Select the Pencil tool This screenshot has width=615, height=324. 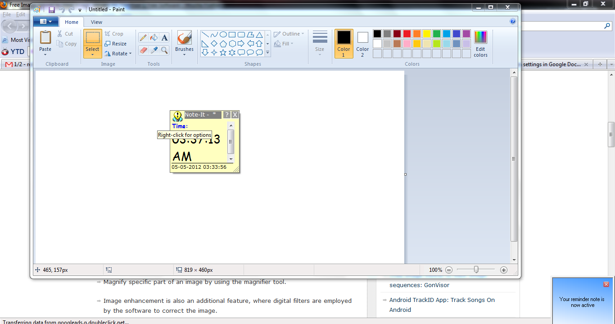143,38
